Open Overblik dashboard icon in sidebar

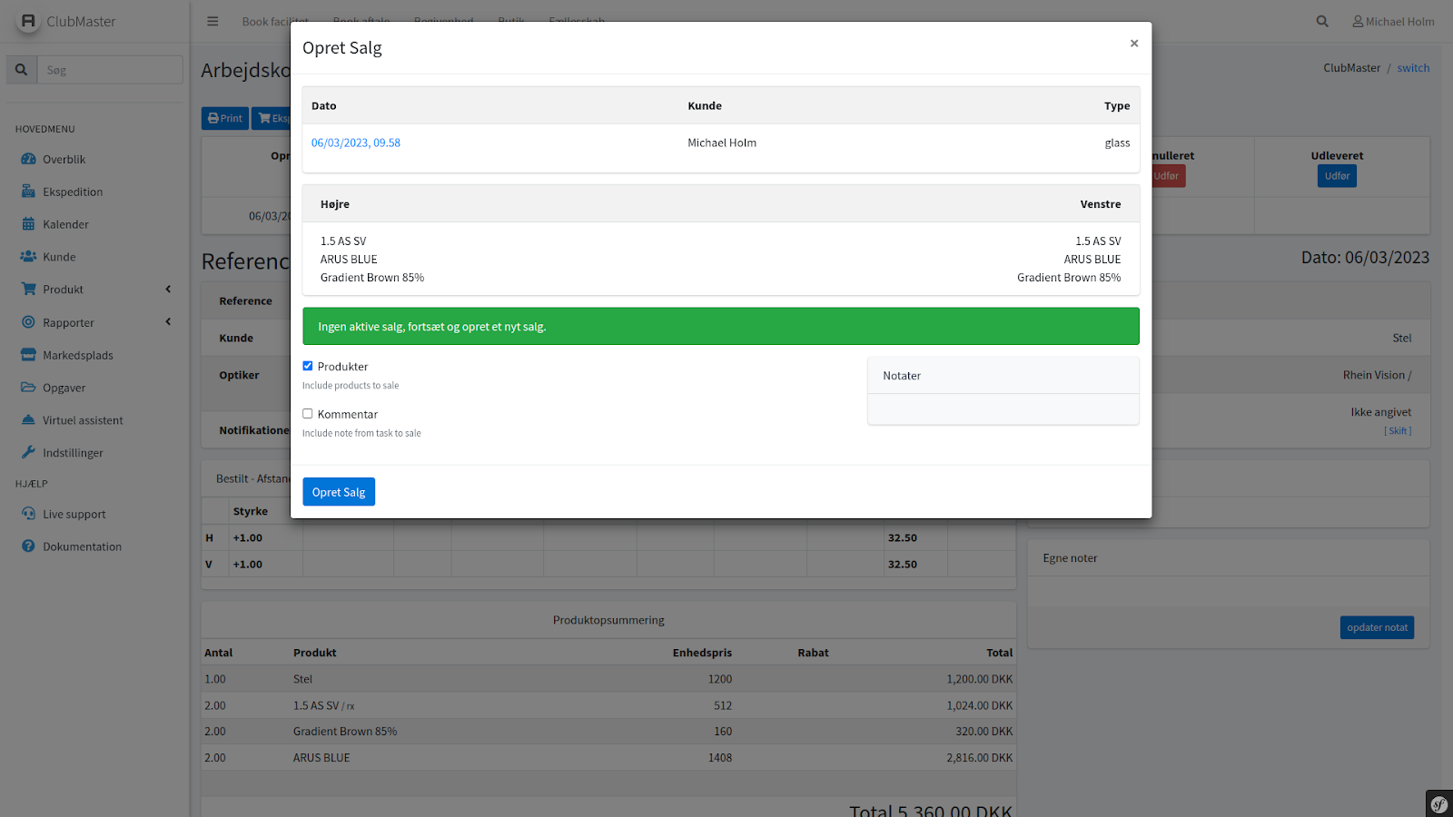(x=29, y=159)
